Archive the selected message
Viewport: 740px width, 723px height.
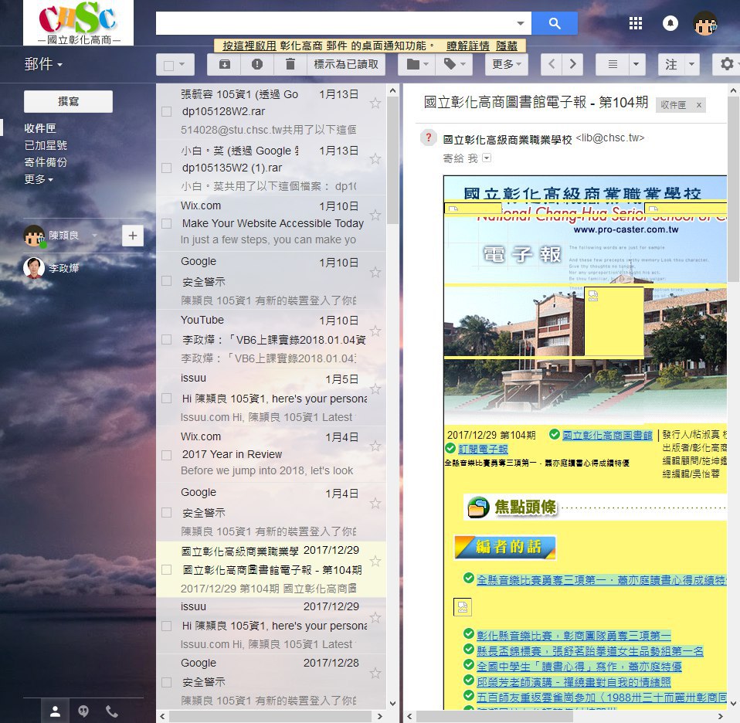[x=225, y=64]
